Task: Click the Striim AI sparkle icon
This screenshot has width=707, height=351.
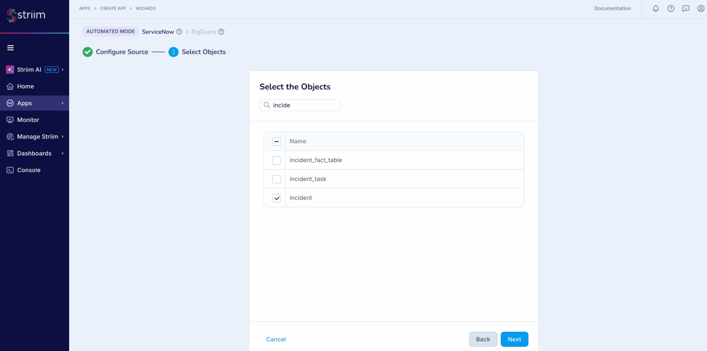Action: pyautogui.click(x=10, y=70)
